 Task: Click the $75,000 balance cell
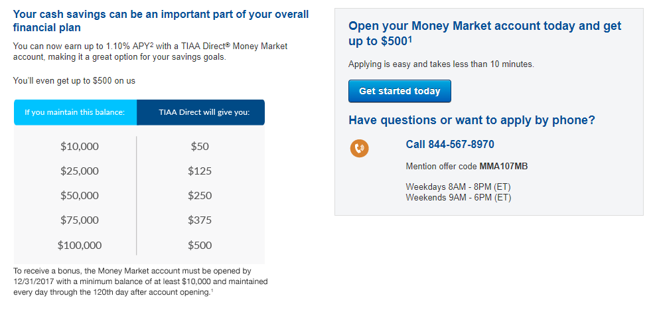(x=80, y=220)
